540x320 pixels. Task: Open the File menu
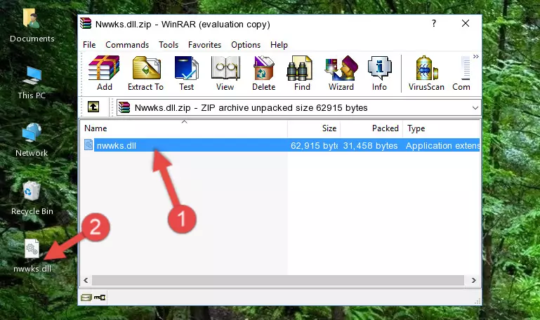click(89, 45)
